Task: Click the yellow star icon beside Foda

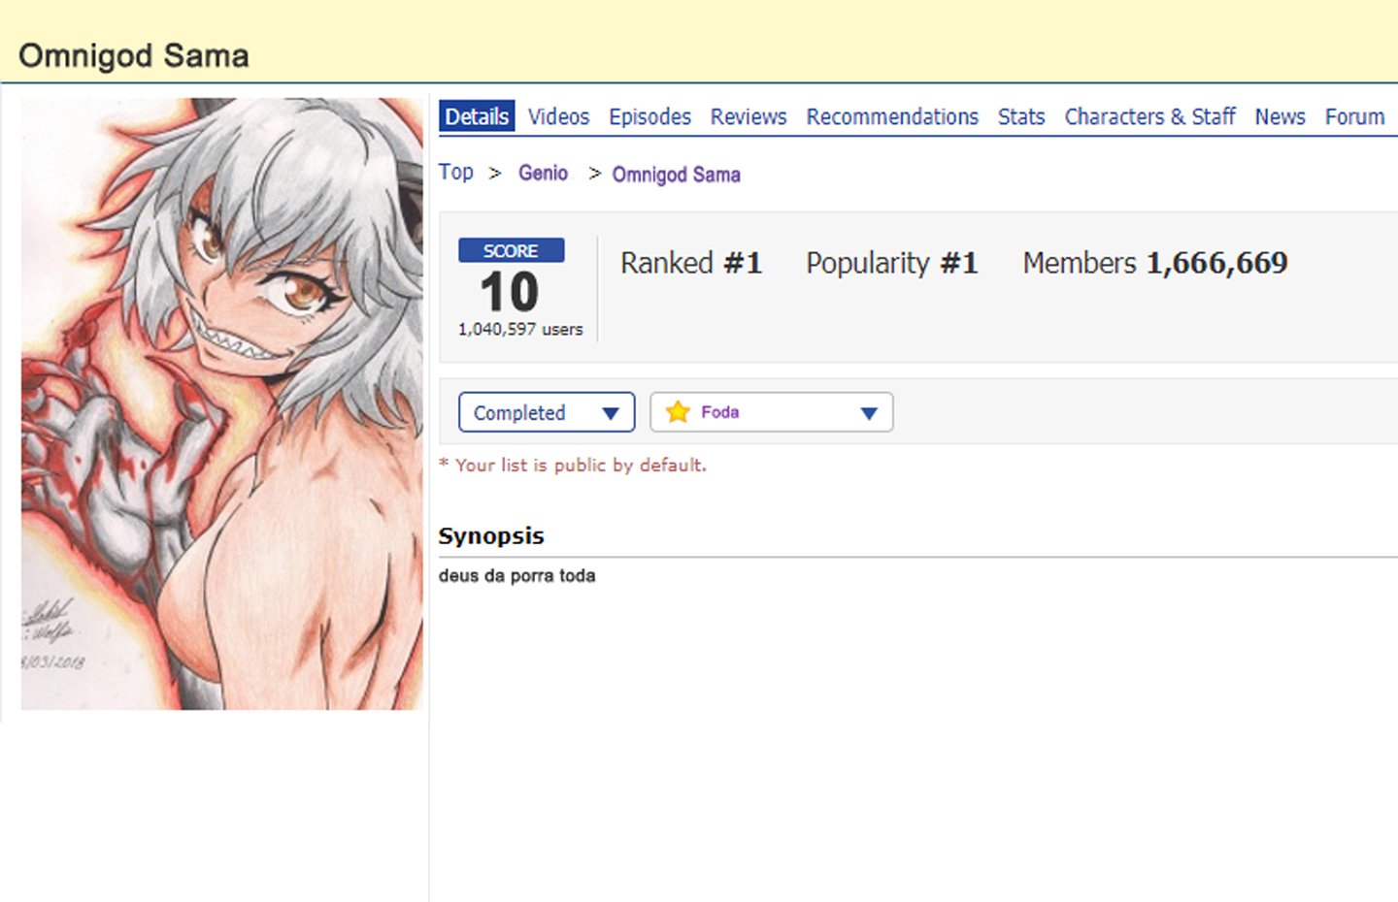Action: [x=678, y=412]
